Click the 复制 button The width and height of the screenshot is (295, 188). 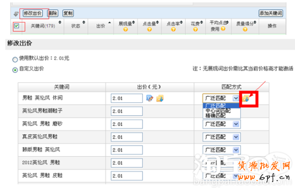[x=68, y=13]
